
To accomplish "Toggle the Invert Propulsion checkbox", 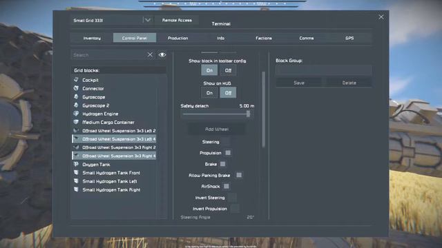I will click(235, 209).
